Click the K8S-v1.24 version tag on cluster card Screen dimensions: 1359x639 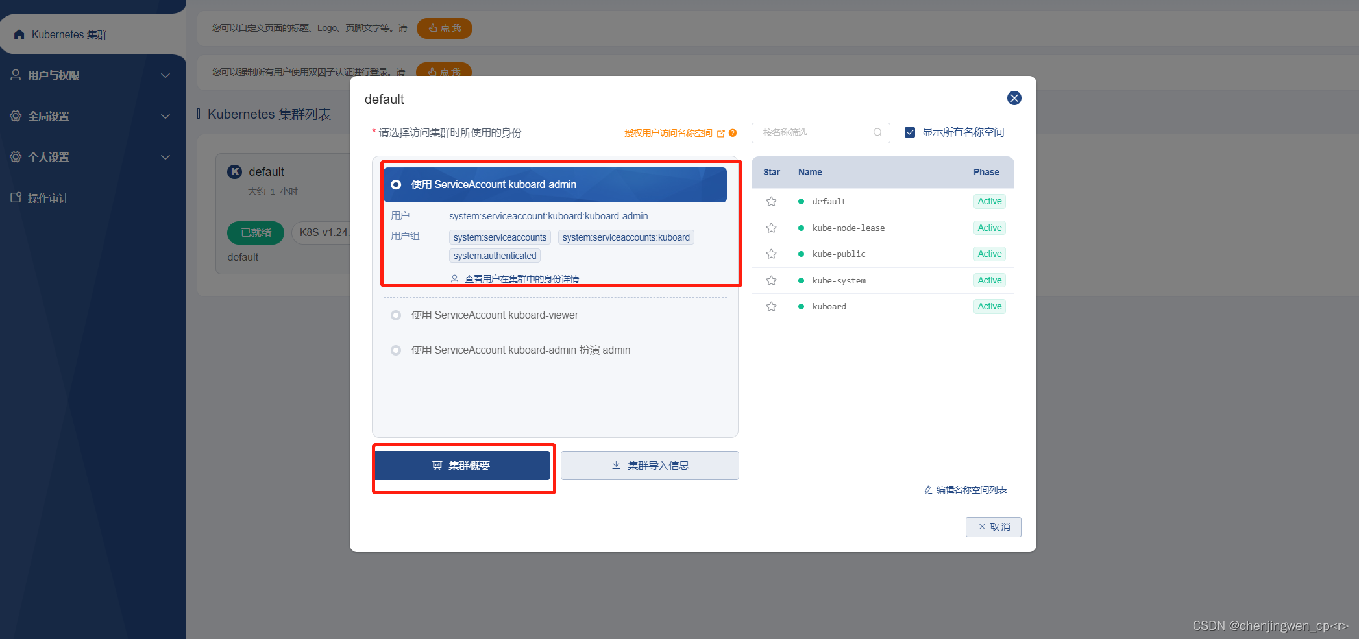coord(323,233)
